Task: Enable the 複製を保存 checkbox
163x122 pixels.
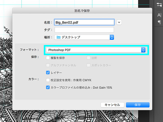Action: pyautogui.click(x=48, y=58)
